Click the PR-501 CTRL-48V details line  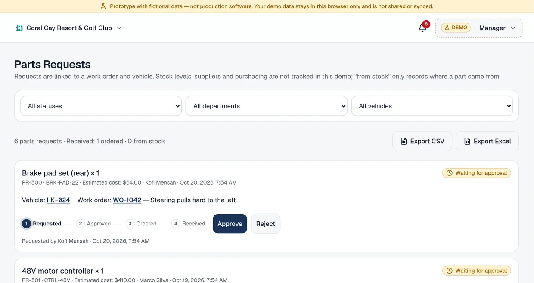124,280
